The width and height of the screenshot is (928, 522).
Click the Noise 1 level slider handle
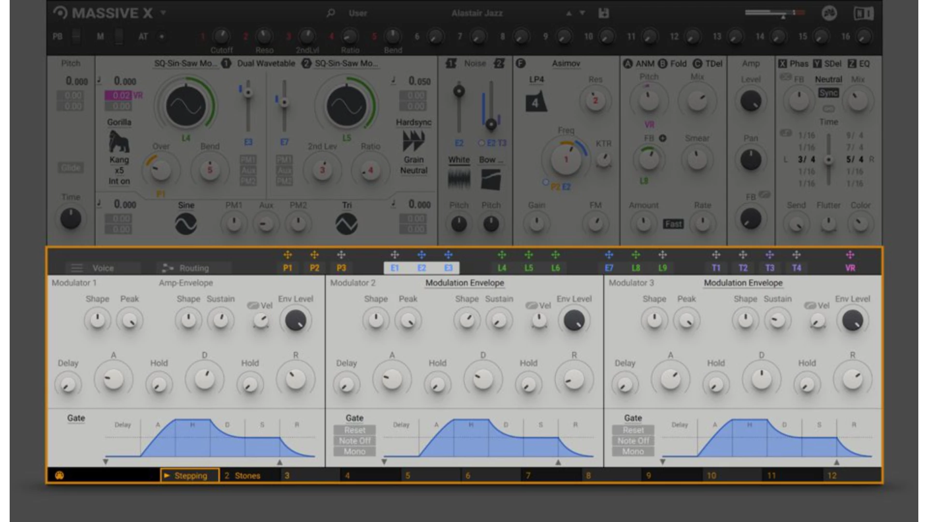click(459, 91)
